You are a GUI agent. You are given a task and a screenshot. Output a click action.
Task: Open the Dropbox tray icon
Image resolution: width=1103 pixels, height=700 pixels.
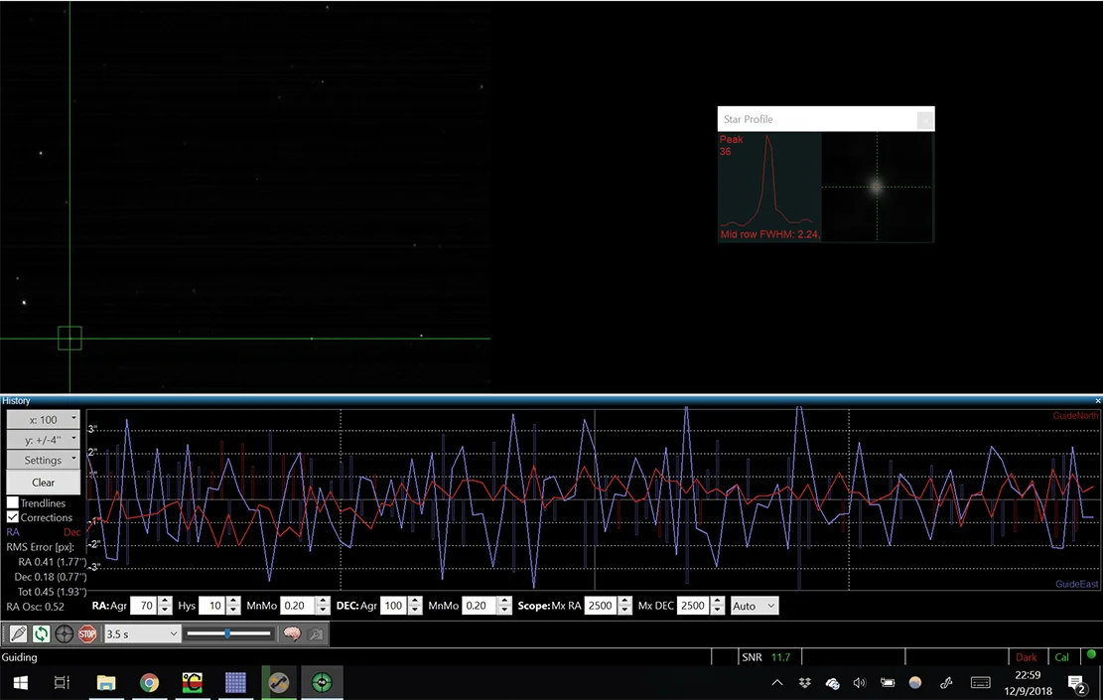(x=805, y=682)
